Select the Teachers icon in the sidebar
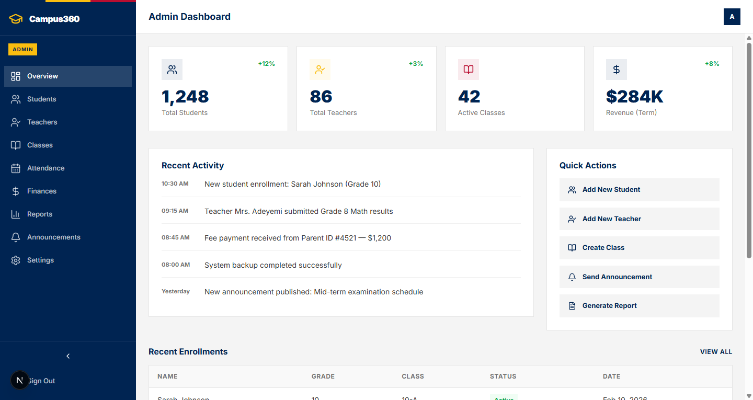The height and width of the screenshot is (400, 753). click(x=16, y=122)
